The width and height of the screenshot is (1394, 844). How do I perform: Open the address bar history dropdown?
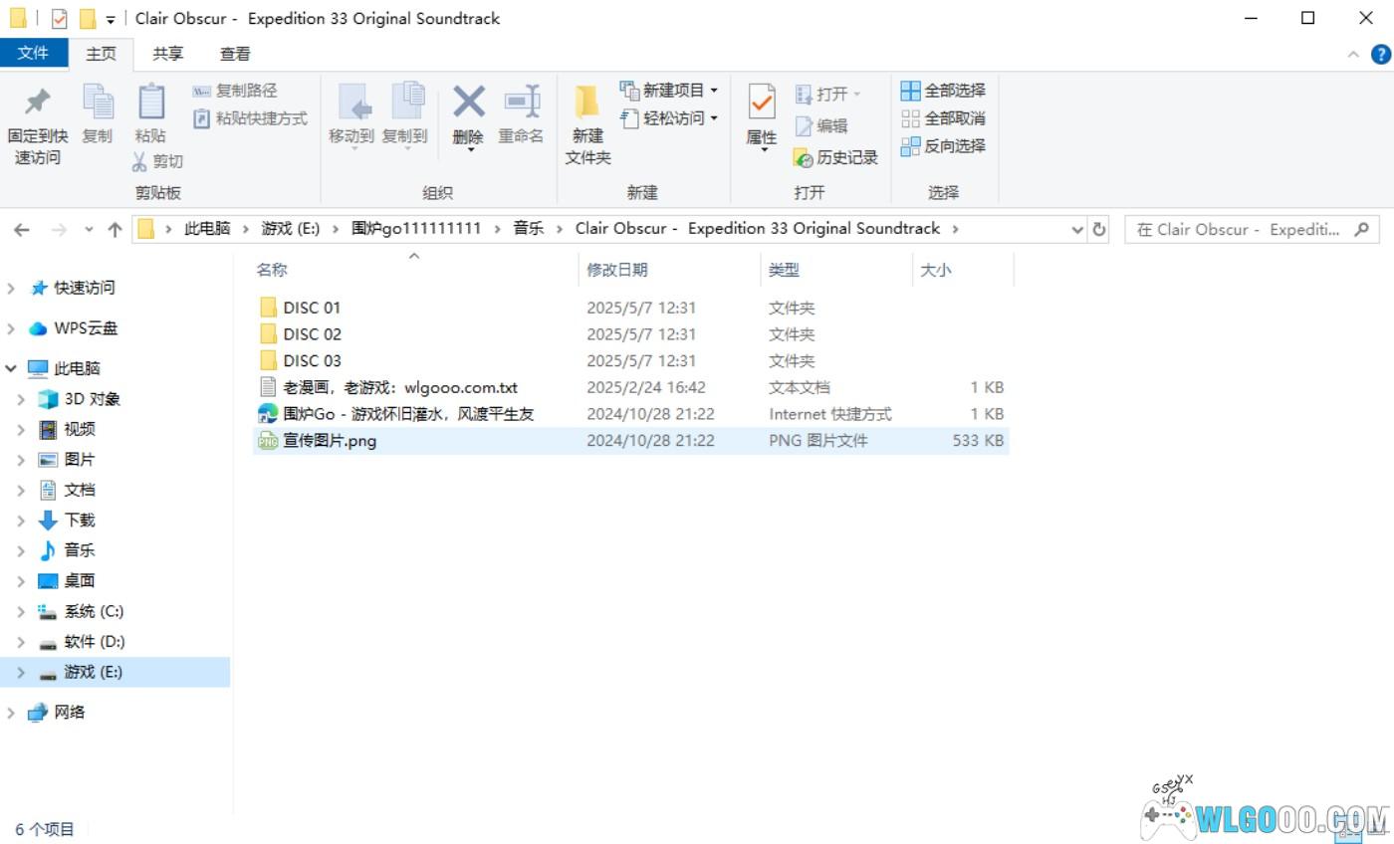1077,229
